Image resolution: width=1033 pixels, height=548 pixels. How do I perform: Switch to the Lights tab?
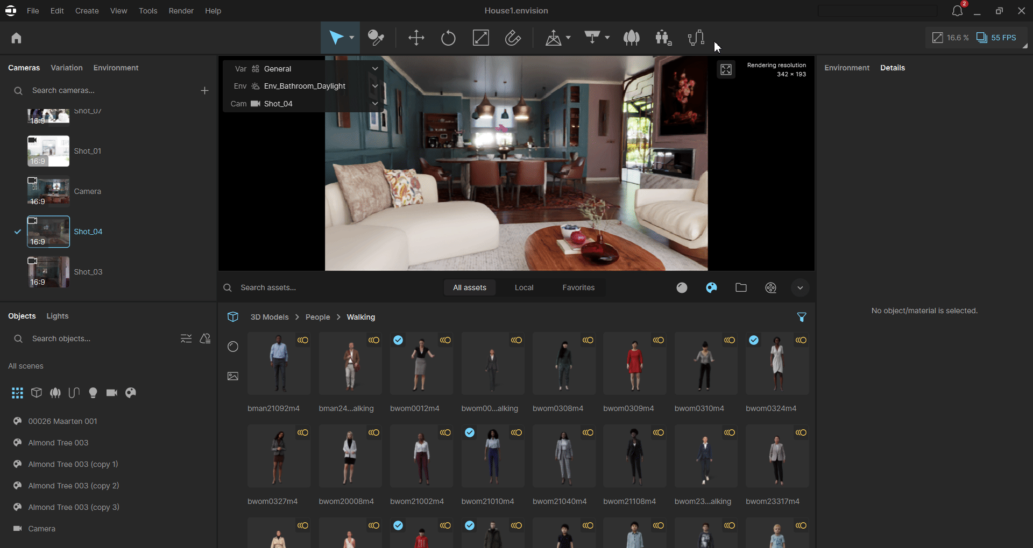tap(58, 316)
